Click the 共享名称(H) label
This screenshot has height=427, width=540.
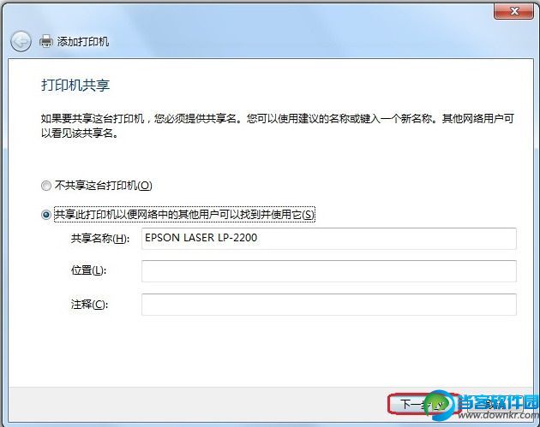[x=100, y=238]
